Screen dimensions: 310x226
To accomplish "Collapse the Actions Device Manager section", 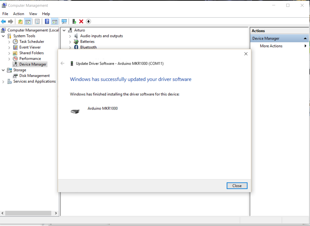I will click(x=305, y=38).
